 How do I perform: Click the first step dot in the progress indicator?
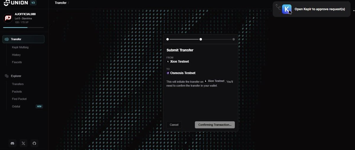(x=167, y=39)
